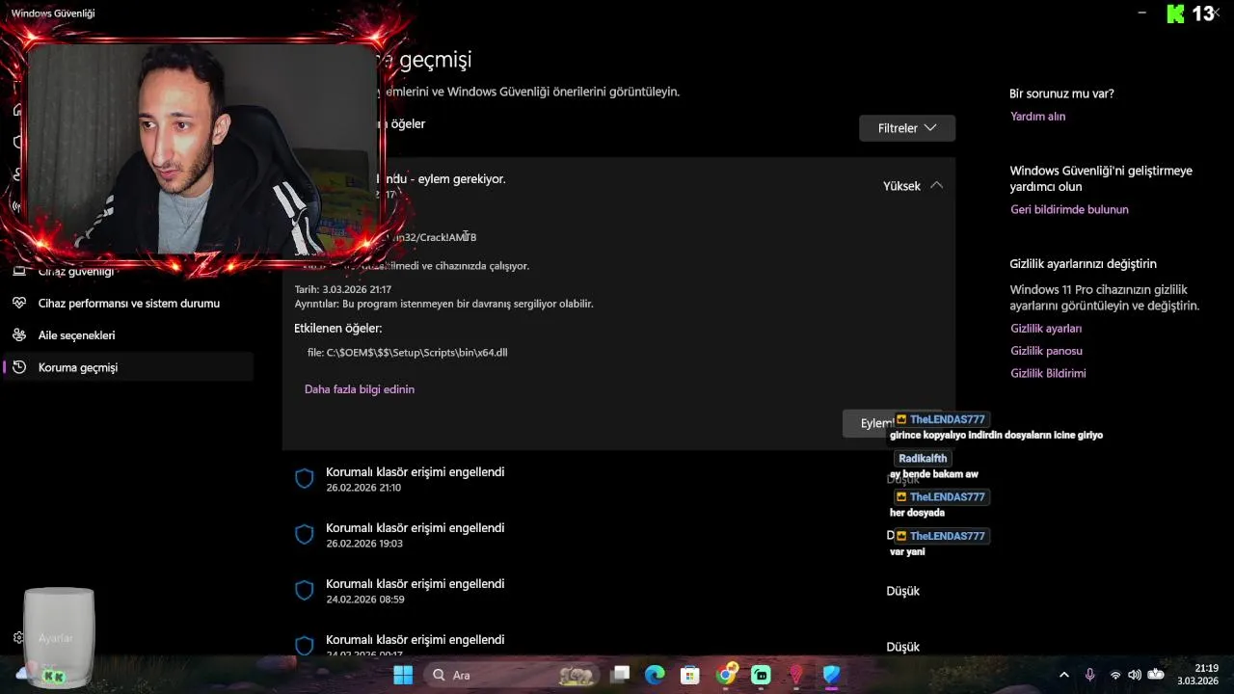Screen dimensions: 1234x694
Task: Open the Gizlilik ayarları link
Action: 1046,329
